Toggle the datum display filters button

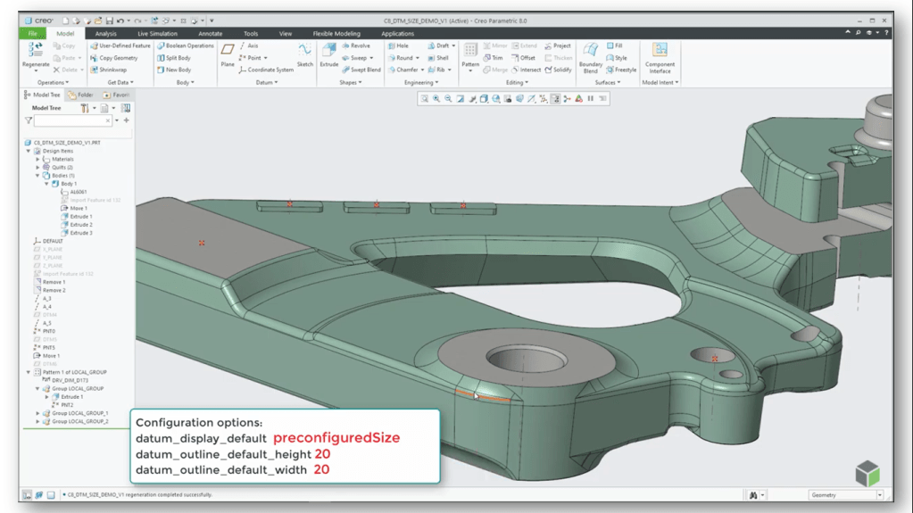click(544, 99)
